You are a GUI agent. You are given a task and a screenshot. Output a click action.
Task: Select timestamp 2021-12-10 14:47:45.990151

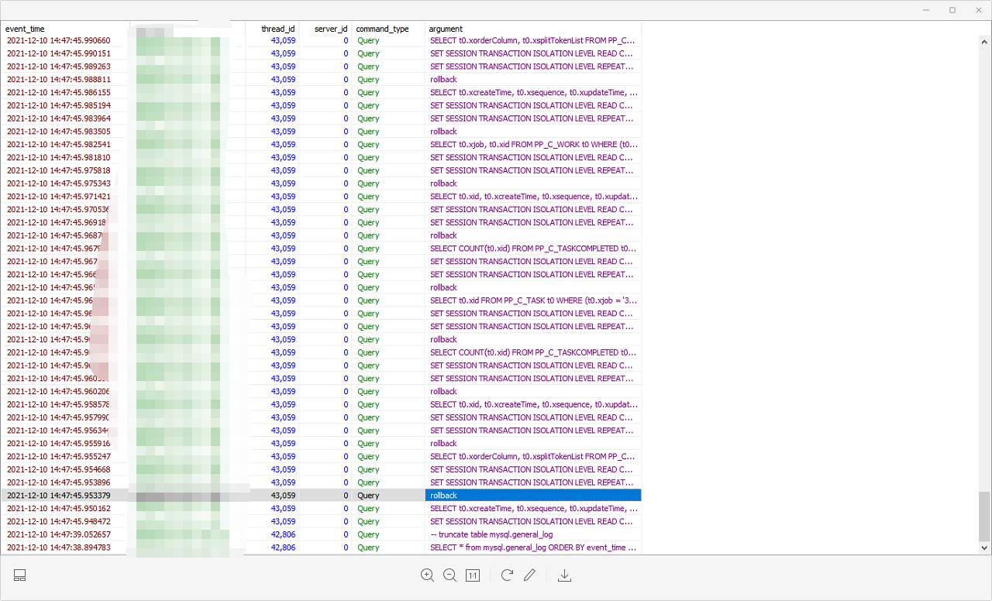[x=59, y=53]
